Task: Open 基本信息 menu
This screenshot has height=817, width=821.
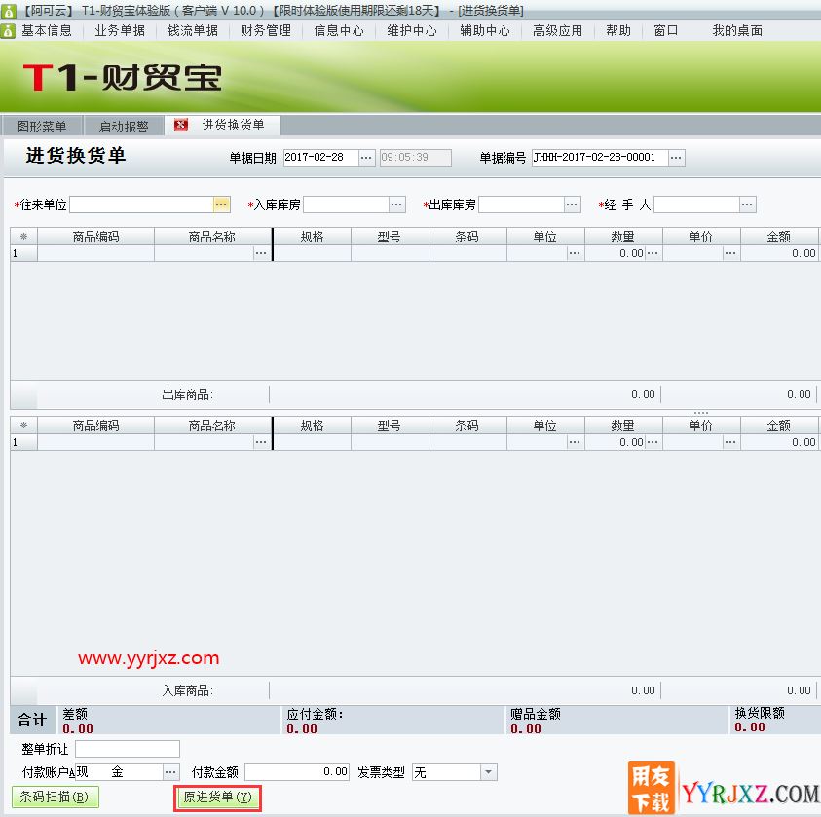Action: pos(47,31)
